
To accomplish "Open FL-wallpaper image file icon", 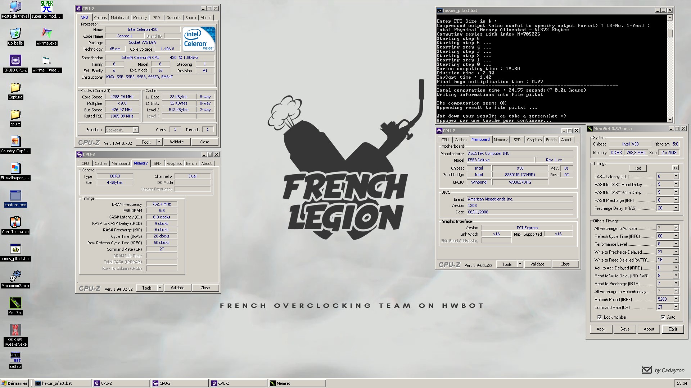I will coord(15,171).
